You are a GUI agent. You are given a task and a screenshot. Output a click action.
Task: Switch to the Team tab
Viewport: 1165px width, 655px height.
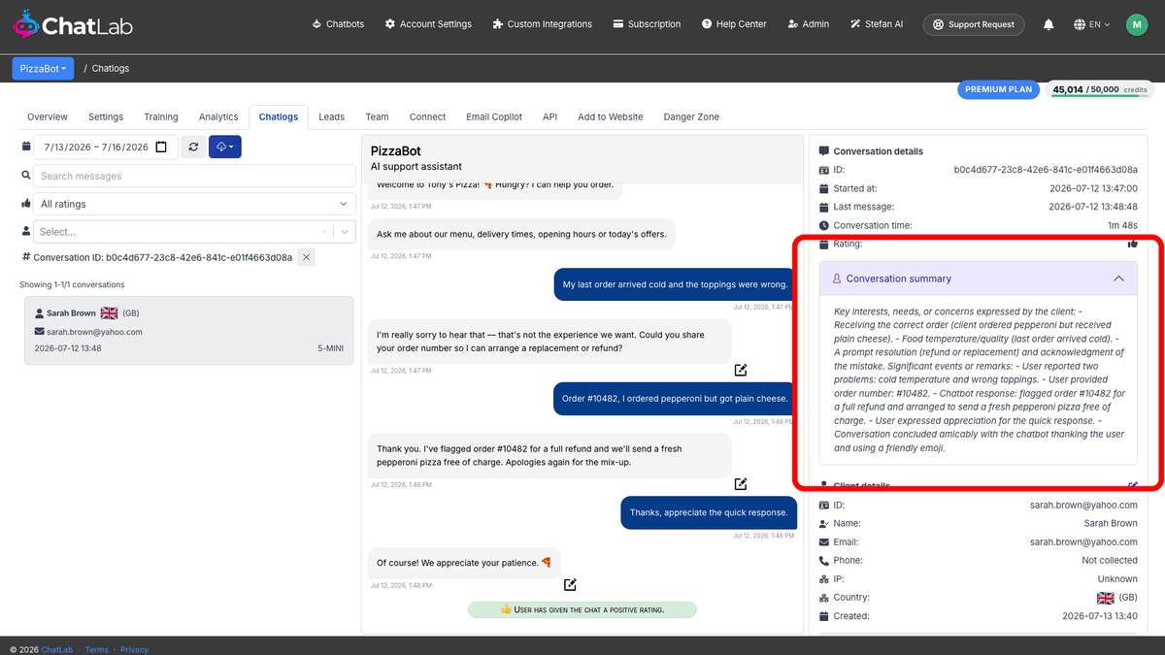click(377, 116)
